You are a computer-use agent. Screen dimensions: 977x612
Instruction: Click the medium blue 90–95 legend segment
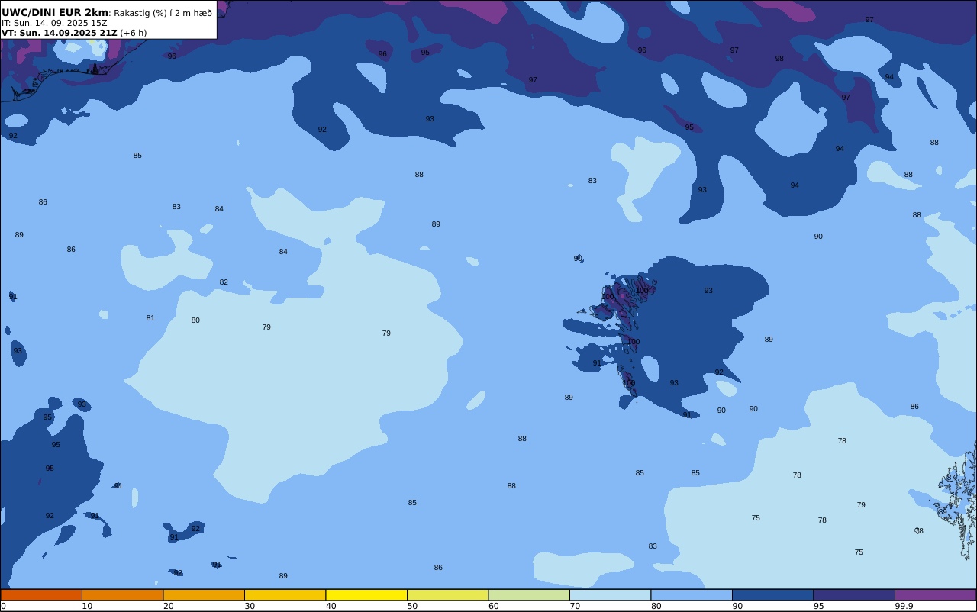pyautogui.click(x=772, y=594)
